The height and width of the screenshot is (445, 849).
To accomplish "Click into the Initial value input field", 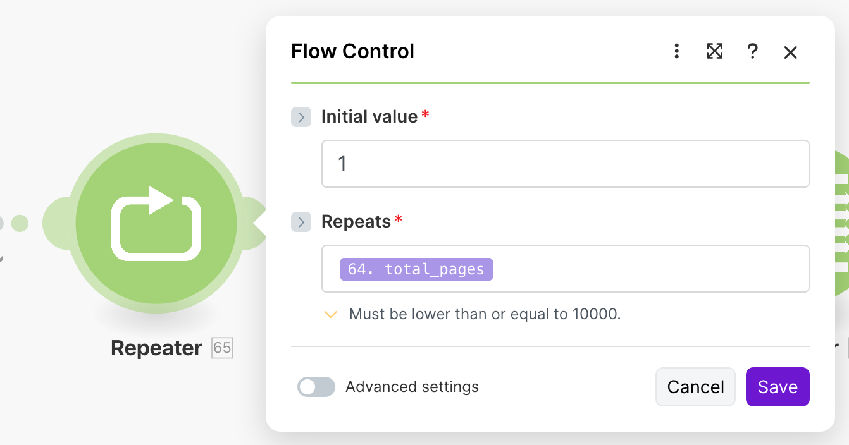I will click(565, 164).
